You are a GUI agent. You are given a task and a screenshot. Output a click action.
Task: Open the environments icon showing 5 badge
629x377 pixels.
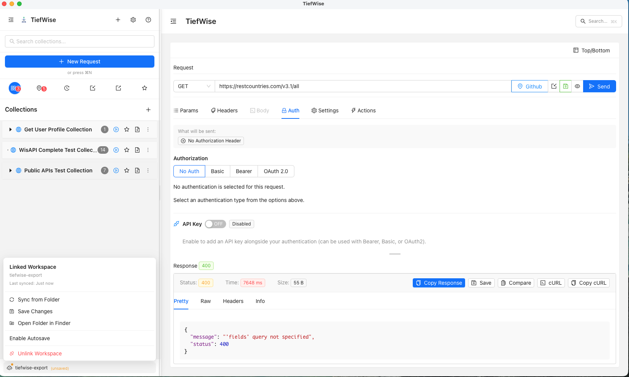click(39, 88)
